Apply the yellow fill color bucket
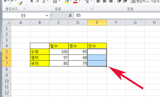The height and width of the screenshot is (97, 160). [67, 1]
